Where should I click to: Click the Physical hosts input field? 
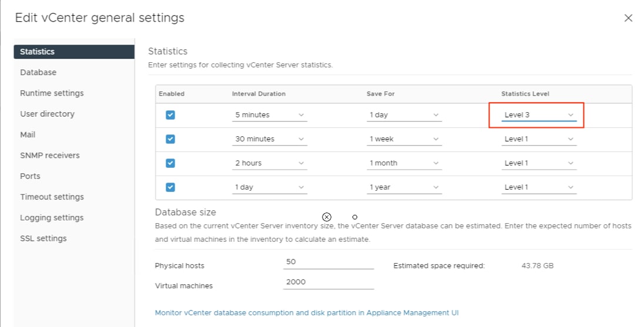pyautogui.click(x=328, y=262)
